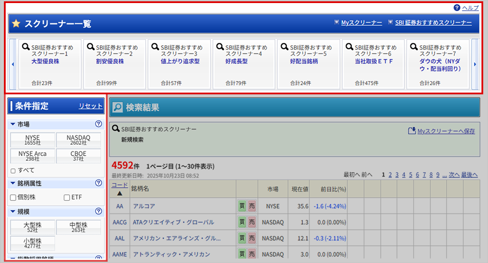Collapse the 規模 filter section
The height and width of the screenshot is (263, 488).
pyautogui.click(x=13, y=212)
